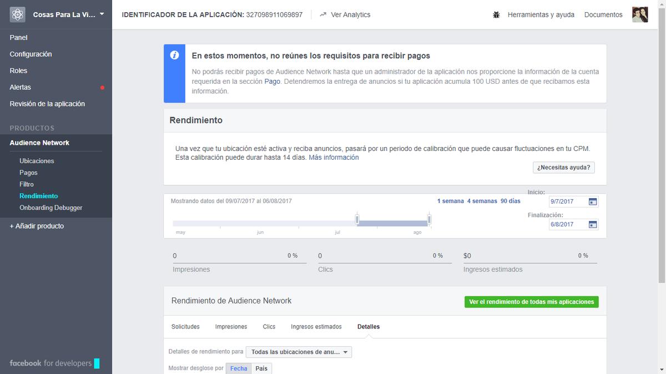Open calendar picker for Inicio date
Viewport: 666px width, 374px height.
click(x=593, y=201)
